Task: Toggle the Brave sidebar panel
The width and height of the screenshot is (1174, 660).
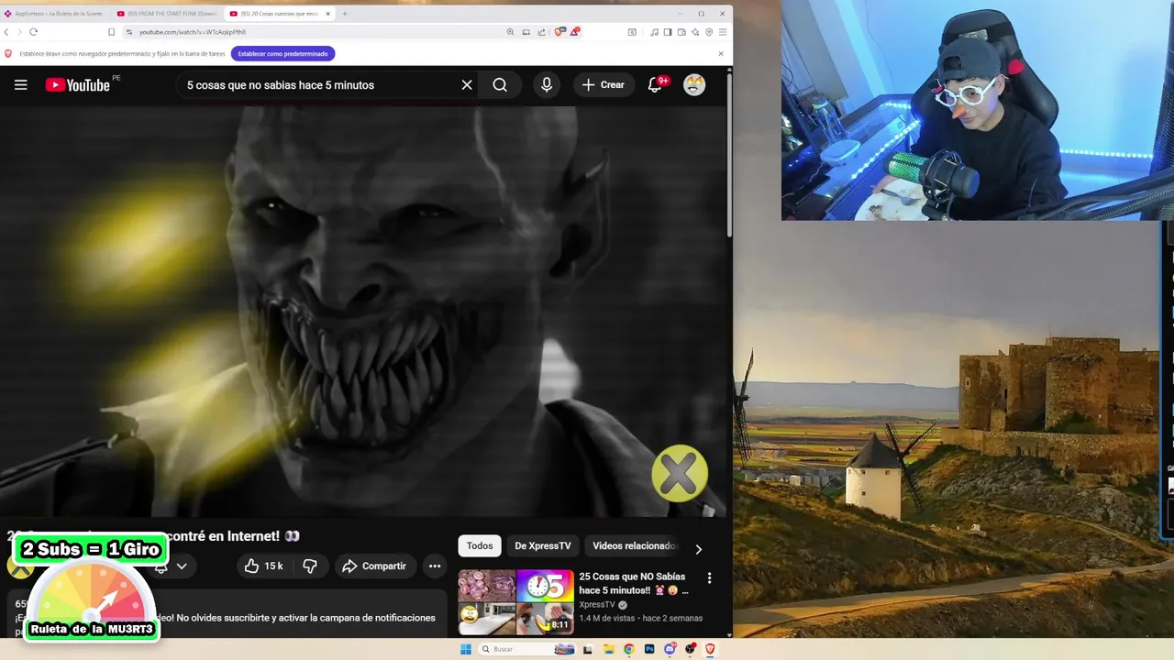Action: click(x=668, y=32)
